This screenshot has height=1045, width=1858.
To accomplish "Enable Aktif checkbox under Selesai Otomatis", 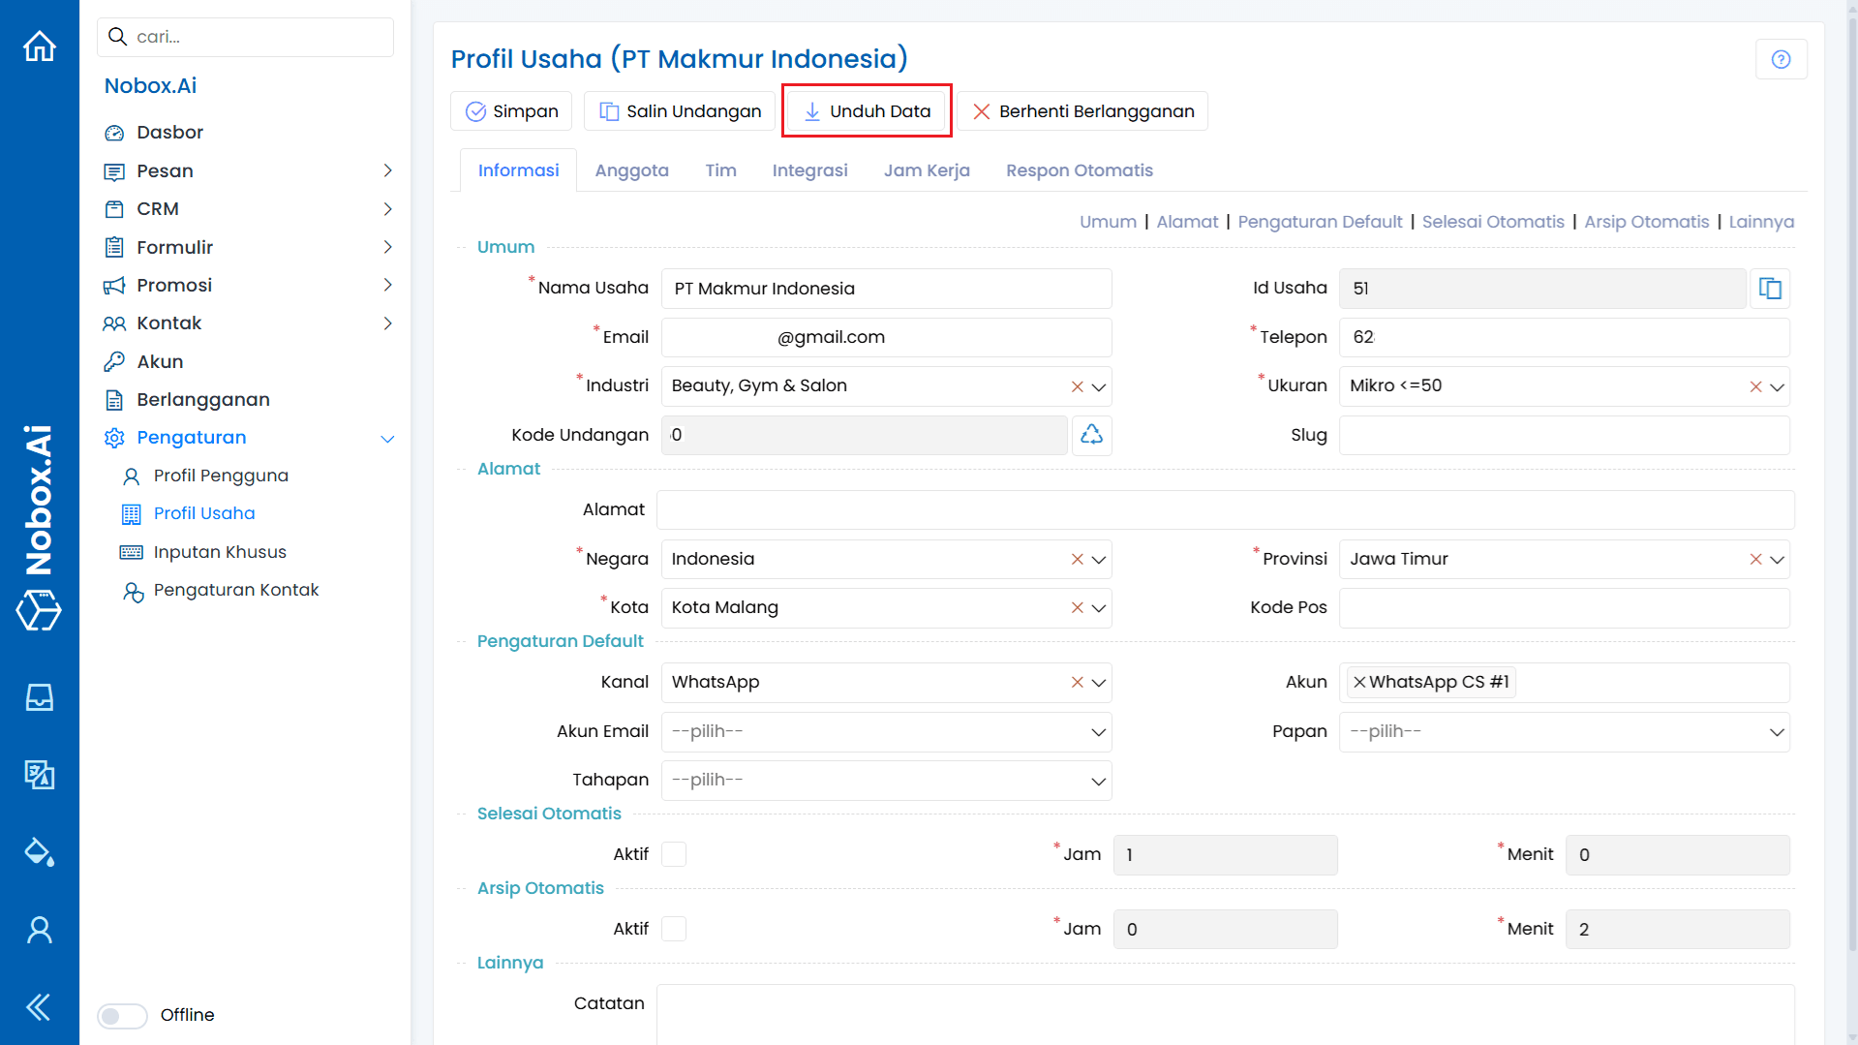I will coord(674,854).
